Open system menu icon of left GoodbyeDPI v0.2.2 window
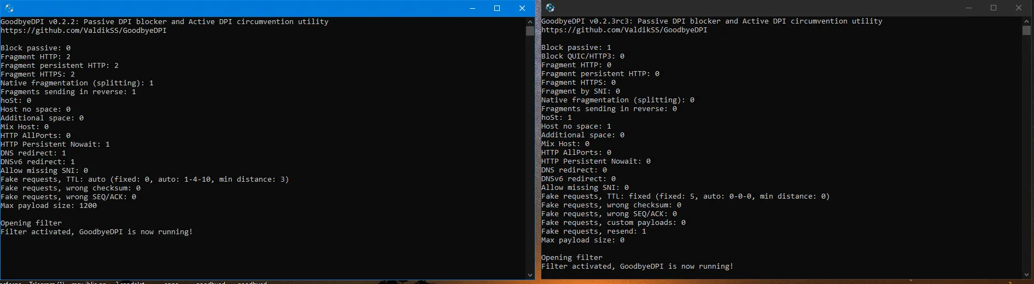The width and height of the screenshot is (1034, 284). click(x=9, y=8)
